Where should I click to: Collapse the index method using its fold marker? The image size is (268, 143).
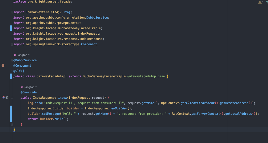tap(12, 98)
